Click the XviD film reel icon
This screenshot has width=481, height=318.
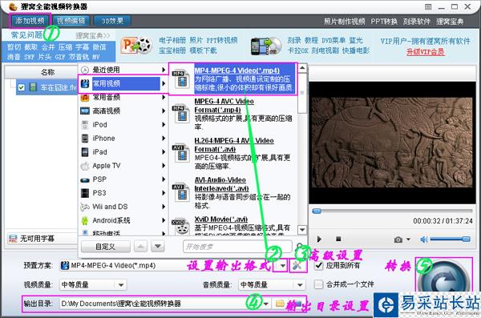click(180, 227)
